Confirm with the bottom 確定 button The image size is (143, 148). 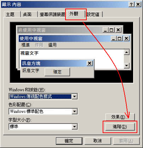(69, 141)
